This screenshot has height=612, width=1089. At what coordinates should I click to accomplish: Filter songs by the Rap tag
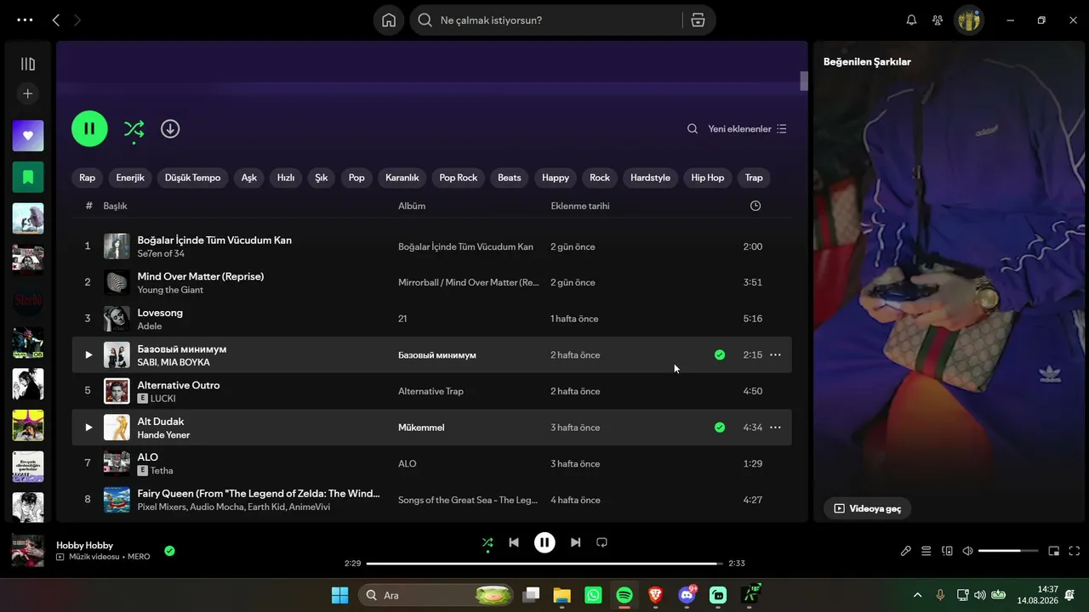(x=88, y=178)
